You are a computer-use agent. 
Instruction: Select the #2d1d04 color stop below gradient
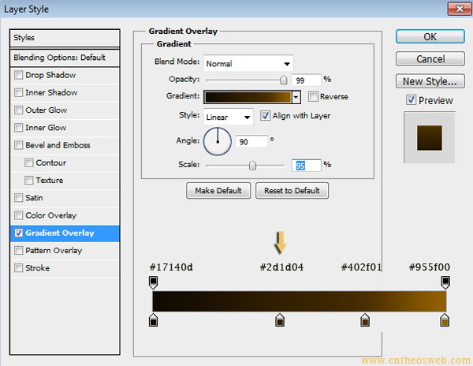(280, 319)
